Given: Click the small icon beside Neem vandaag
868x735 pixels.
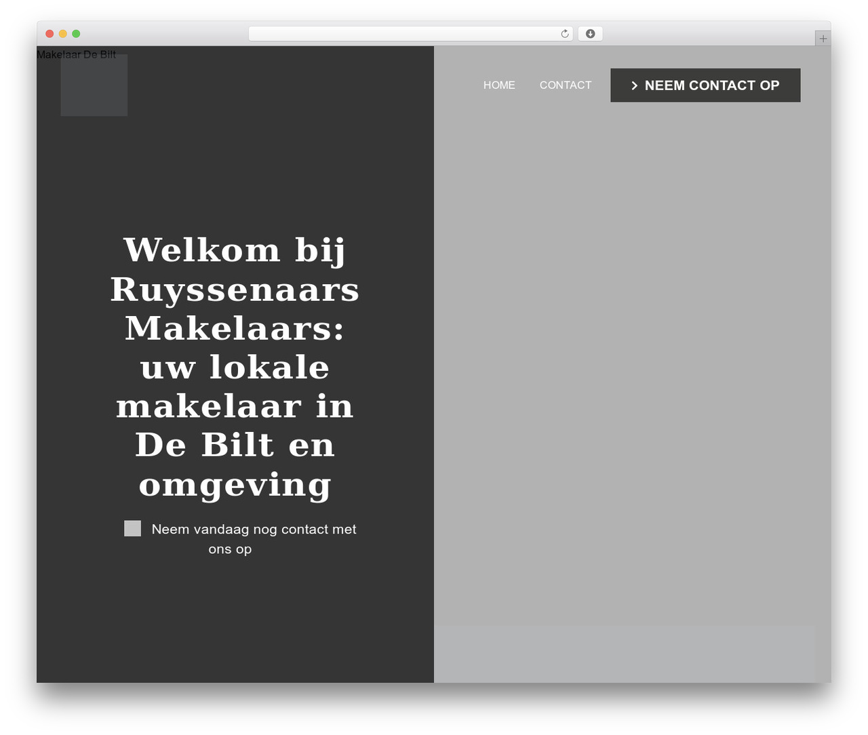Looking at the screenshot, I should click(133, 528).
